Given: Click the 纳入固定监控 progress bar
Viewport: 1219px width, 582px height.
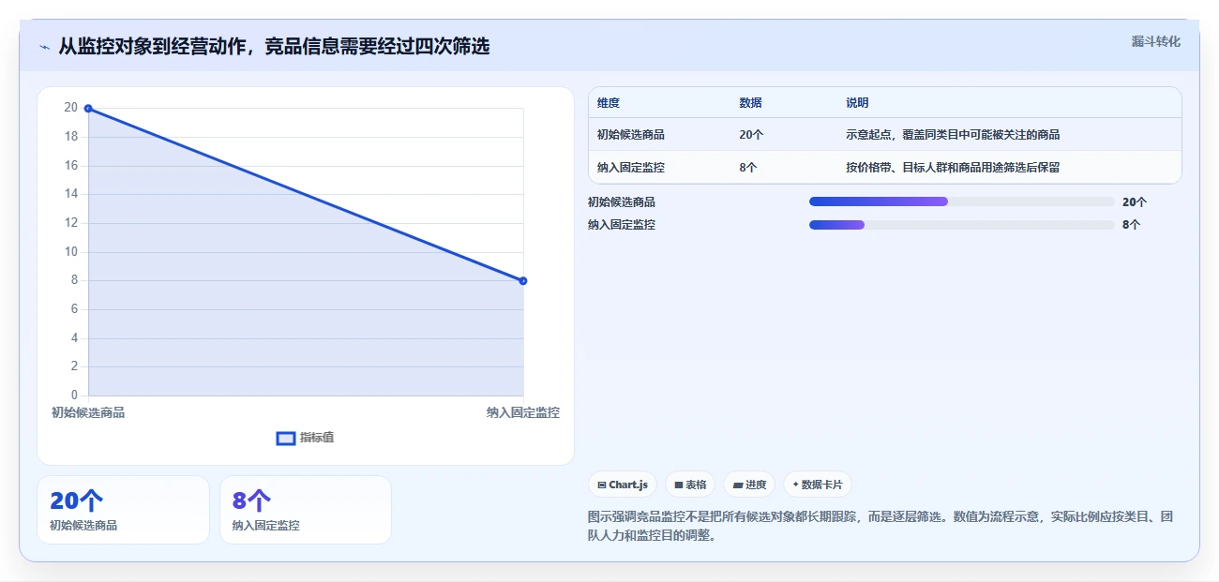Looking at the screenshot, I should coord(962,225).
